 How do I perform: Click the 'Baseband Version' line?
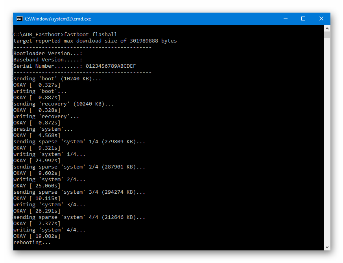point(48,59)
